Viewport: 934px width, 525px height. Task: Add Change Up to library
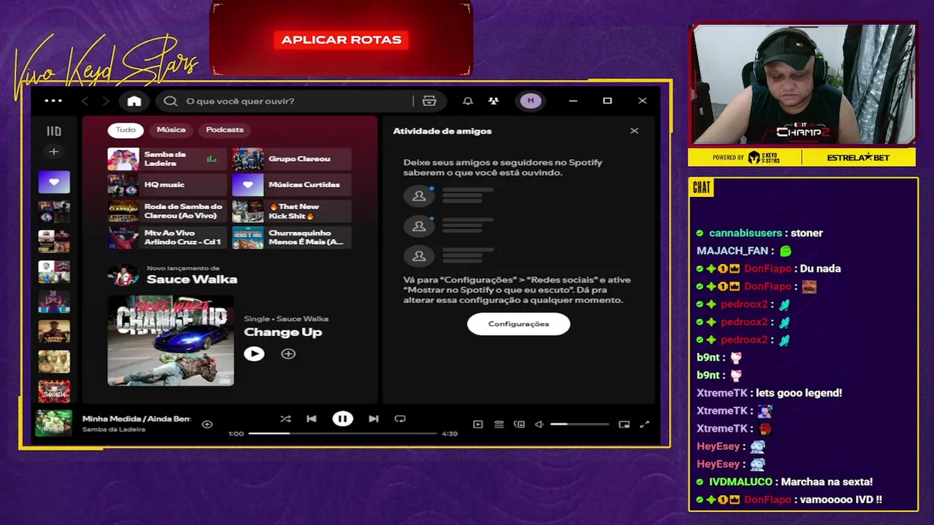[288, 354]
